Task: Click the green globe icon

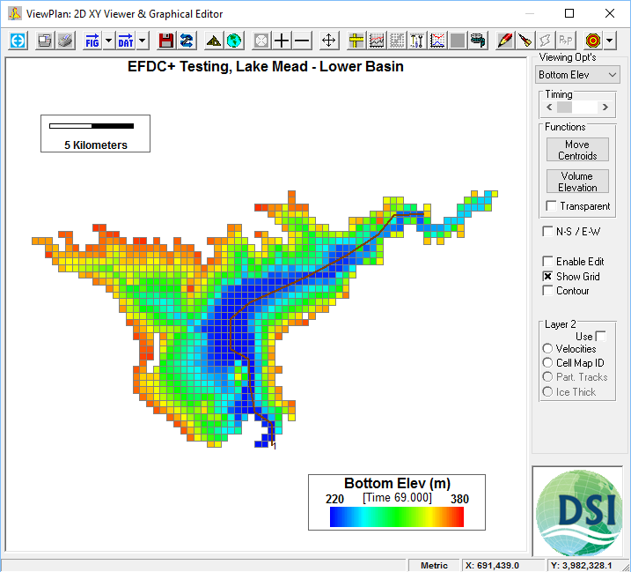Action: [x=234, y=41]
